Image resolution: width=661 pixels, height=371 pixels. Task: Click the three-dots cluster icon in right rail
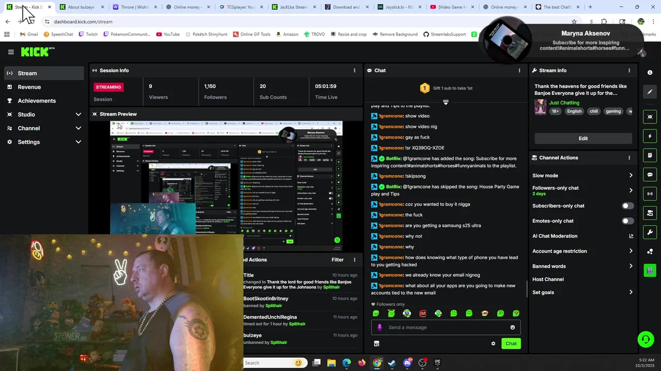click(x=650, y=251)
